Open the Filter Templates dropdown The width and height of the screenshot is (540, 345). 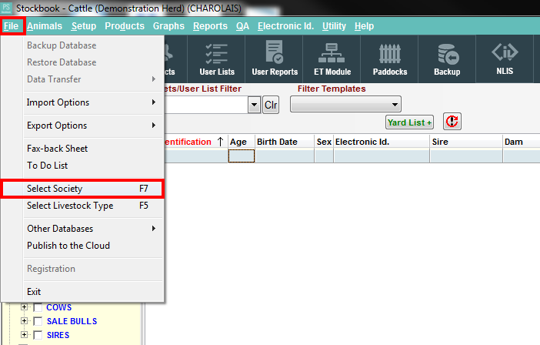click(345, 105)
